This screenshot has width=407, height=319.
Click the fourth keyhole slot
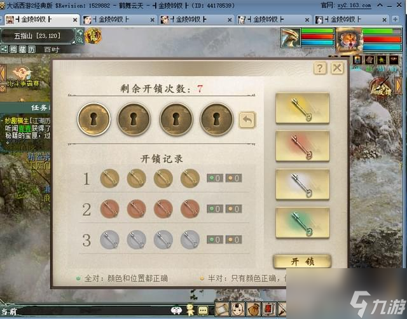(216, 119)
